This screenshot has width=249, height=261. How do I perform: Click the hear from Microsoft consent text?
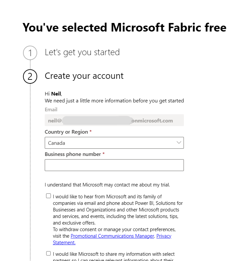118,210
